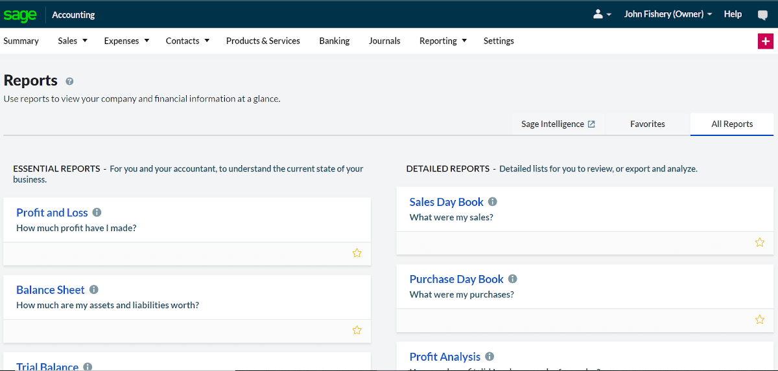Open the Banking menu item

coord(335,41)
